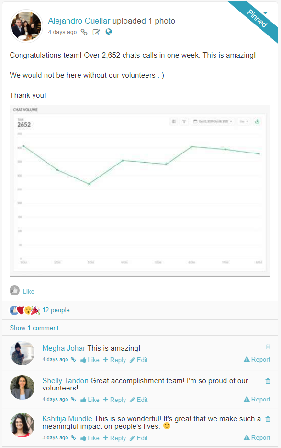This screenshot has width=281, height=448.
Task: Open Alejandro Cuellar's profile link
Action: click(79, 21)
